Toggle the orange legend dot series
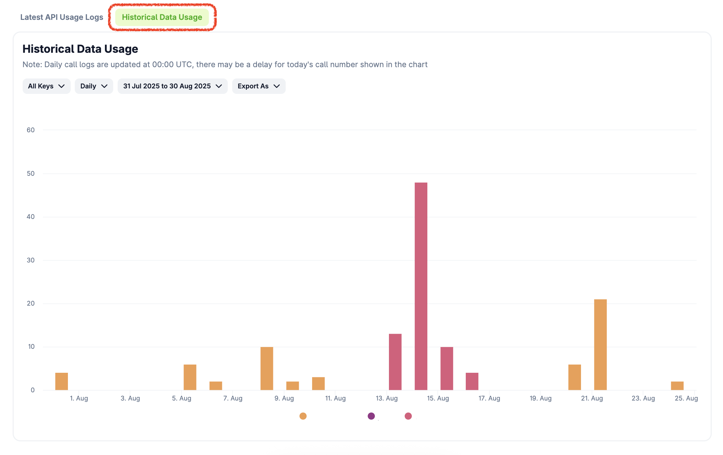Screen dimensions: 723x455 pyautogui.click(x=303, y=416)
